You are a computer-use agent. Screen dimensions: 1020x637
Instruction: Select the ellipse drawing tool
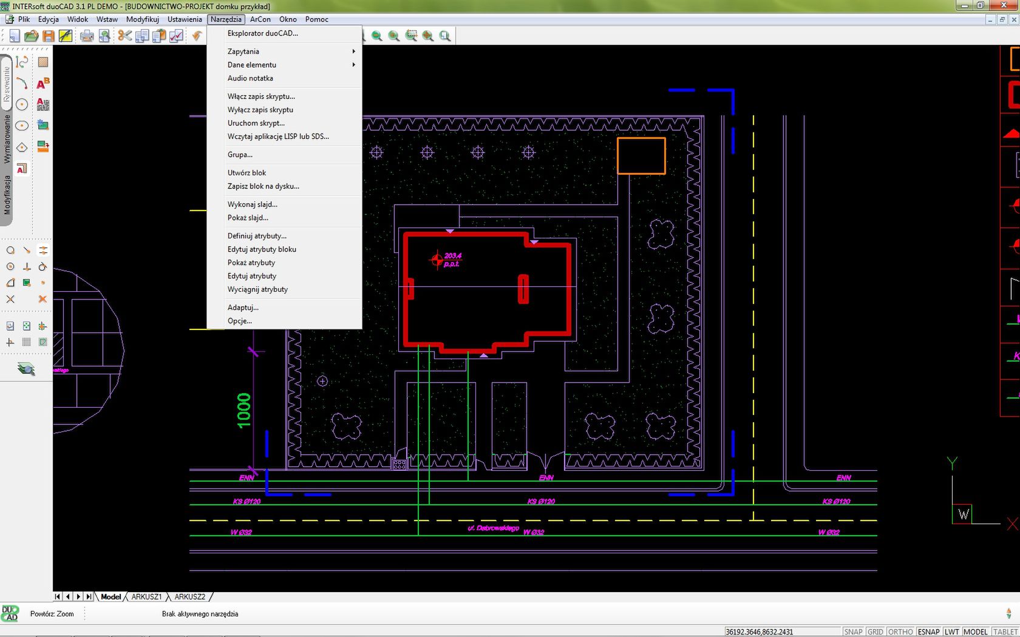[x=22, y=126]
